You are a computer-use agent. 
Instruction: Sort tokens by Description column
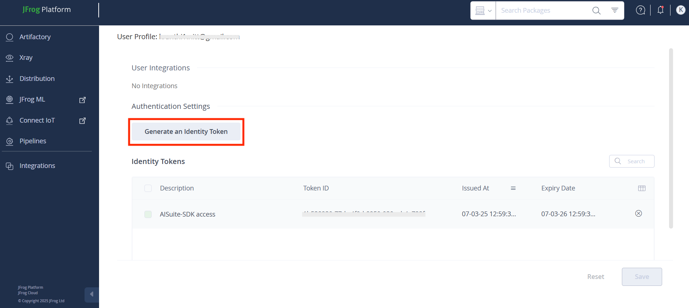[177, 188]
